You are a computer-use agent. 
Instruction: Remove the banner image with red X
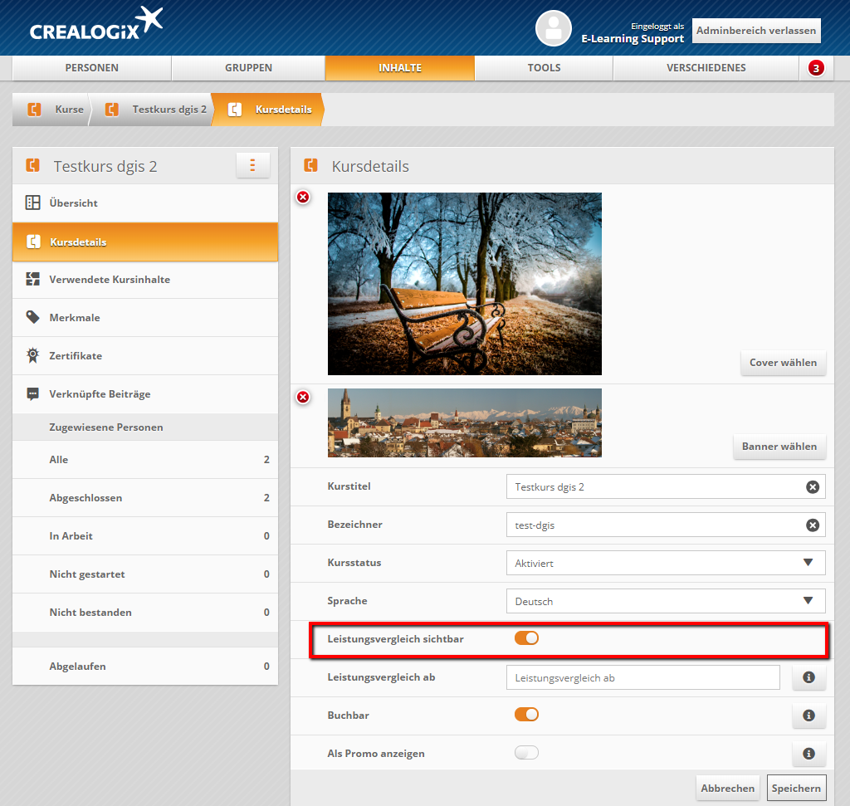point(303,398)
